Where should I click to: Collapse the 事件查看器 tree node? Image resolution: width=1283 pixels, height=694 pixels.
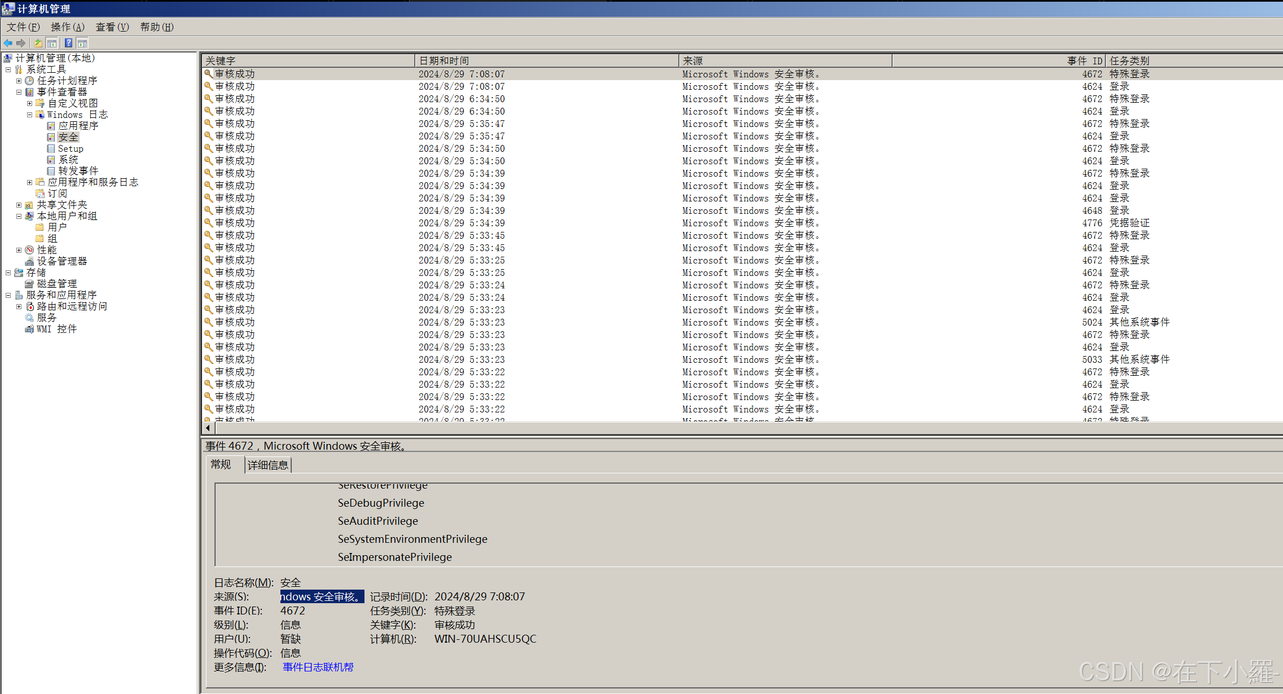19,92
